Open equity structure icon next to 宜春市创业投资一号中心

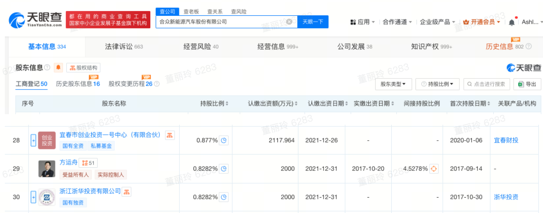[x=170, y=135]
